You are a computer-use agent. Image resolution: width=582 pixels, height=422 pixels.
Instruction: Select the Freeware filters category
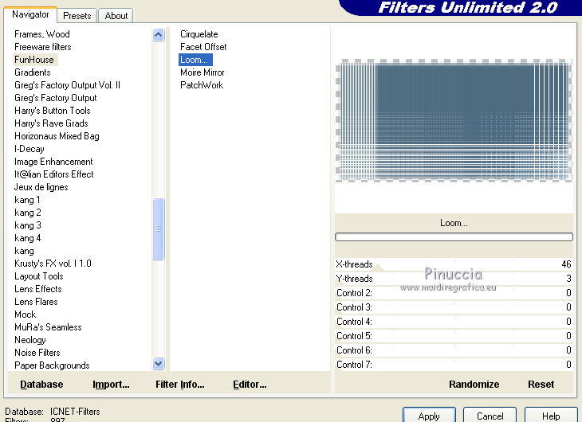43,47
